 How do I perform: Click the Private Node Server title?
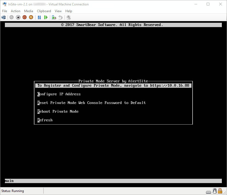pos(113,81)
